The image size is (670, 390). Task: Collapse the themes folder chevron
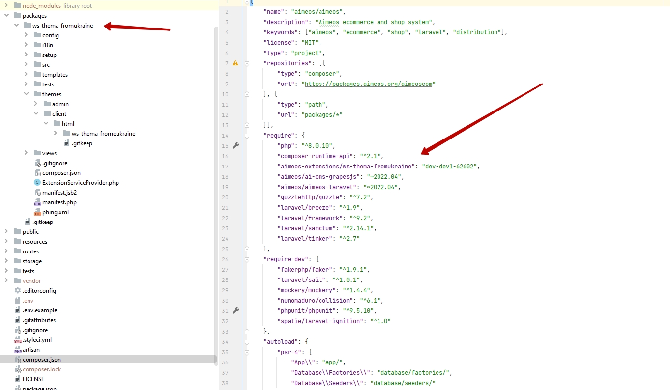point(26,94)
